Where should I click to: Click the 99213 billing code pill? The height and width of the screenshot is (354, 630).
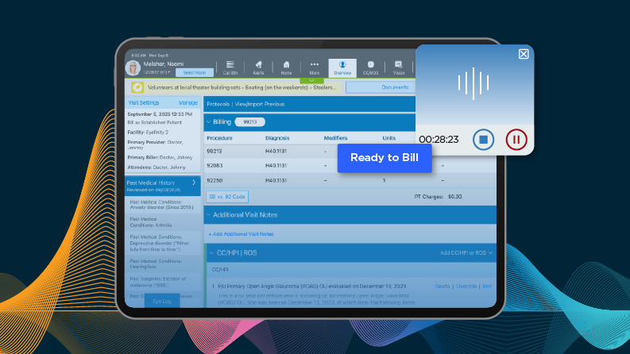point(250,122)
